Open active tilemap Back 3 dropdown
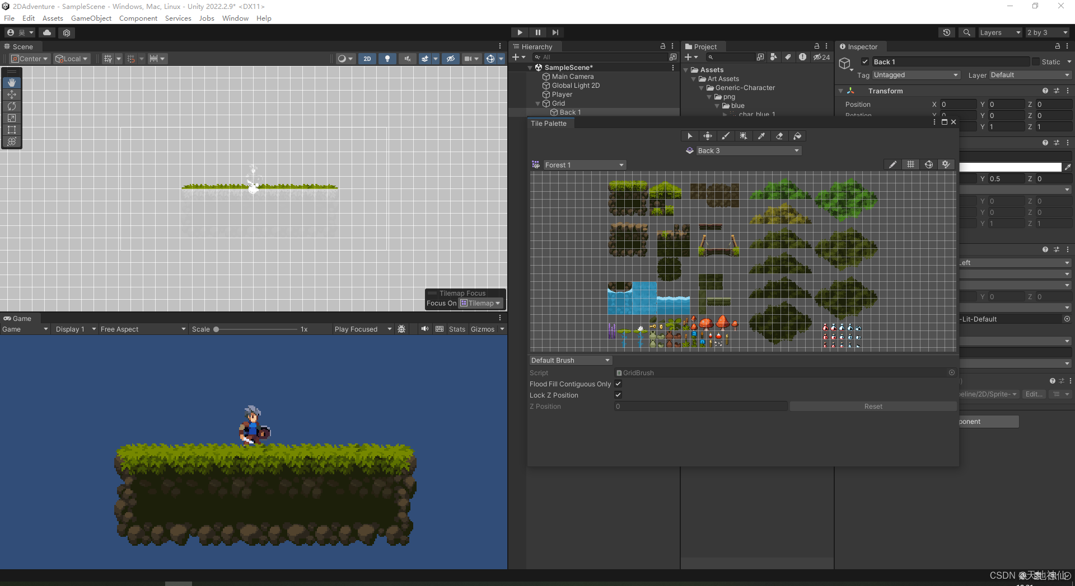This screenshot has height=586, width=1075. tap(748, 150)
